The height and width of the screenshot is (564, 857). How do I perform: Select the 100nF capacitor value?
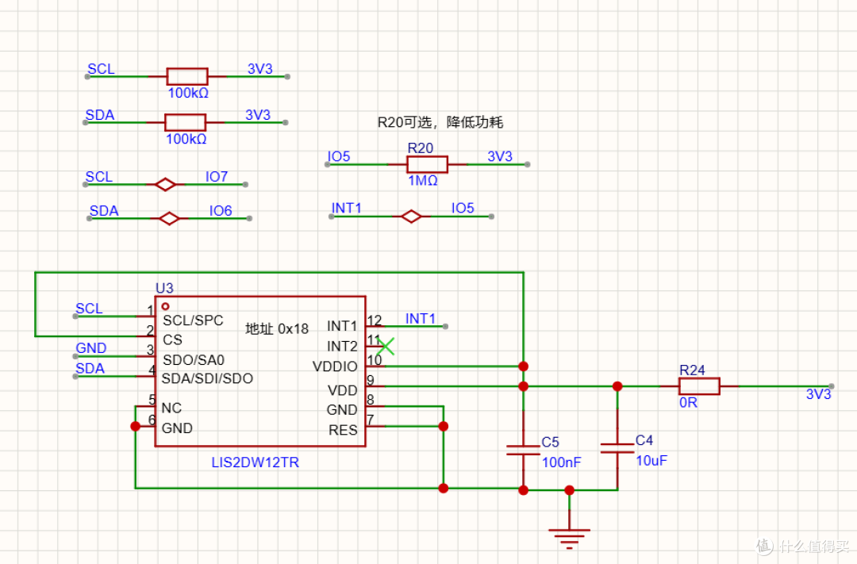coord(561,462)
